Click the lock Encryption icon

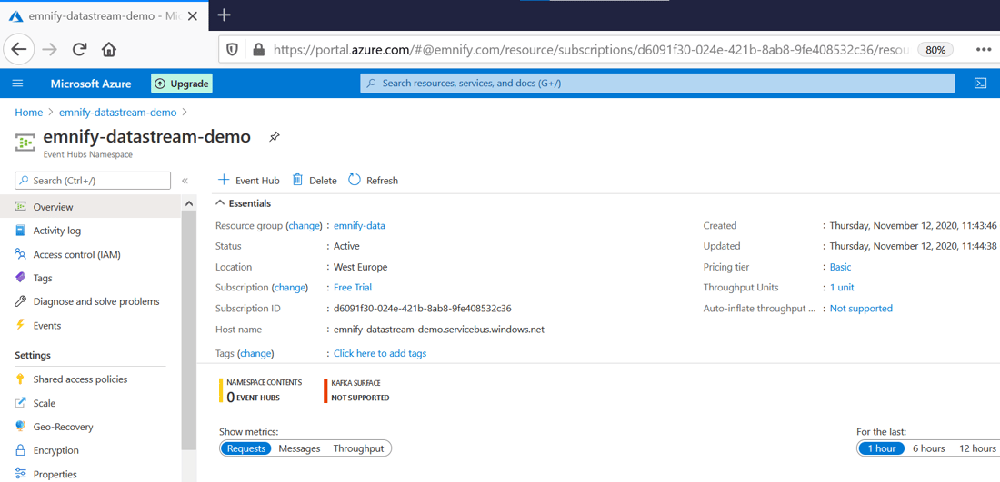pyautogui.click(x=20, y=450)
